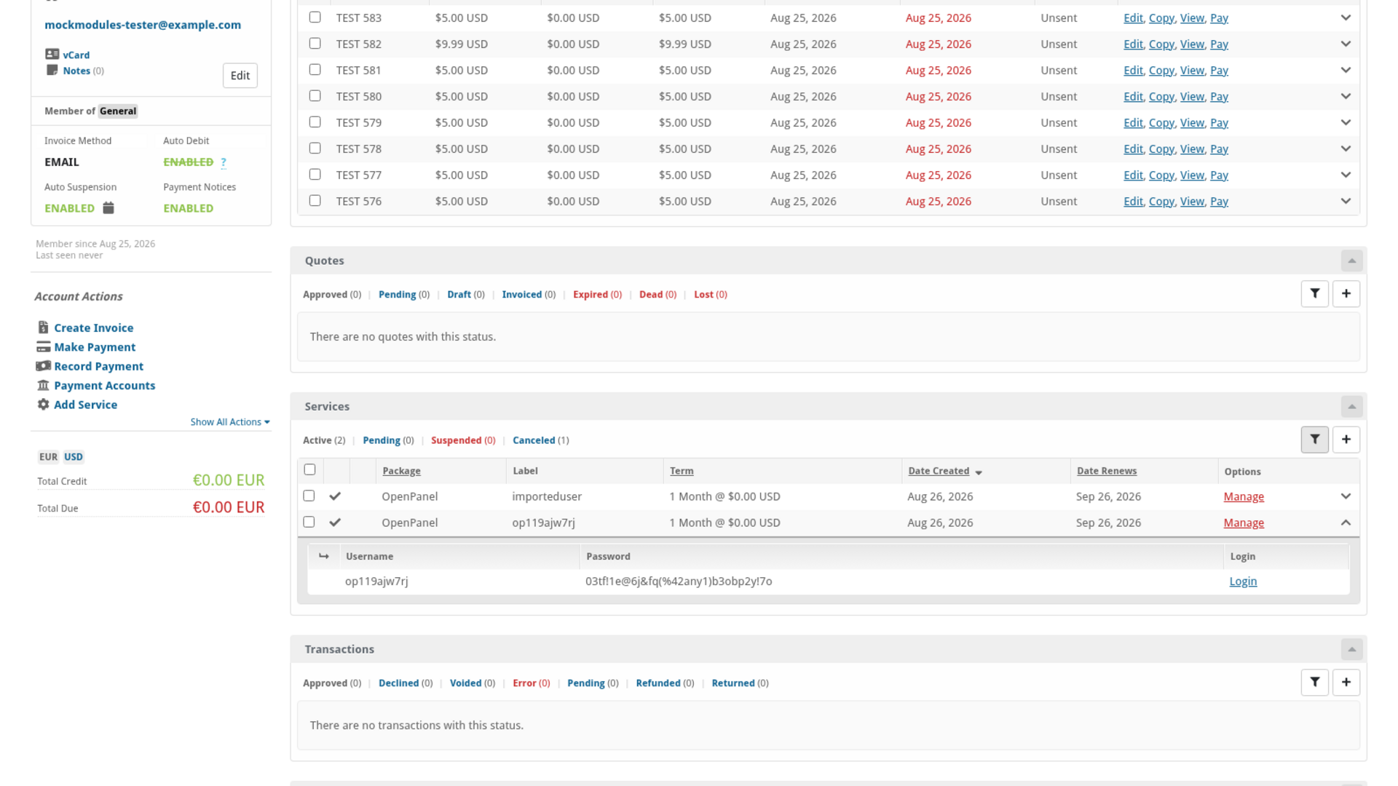Click Pay link for TEST 582
The width and height of the screenshot is (1398, 786).
coord(1219,44)
